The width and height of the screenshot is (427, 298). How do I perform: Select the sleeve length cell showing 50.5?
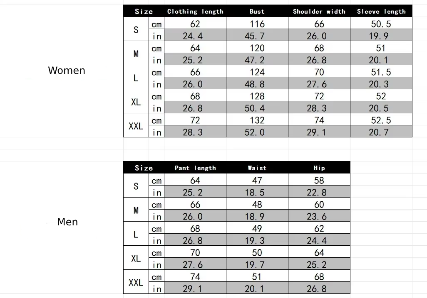[x=381, y=24]
